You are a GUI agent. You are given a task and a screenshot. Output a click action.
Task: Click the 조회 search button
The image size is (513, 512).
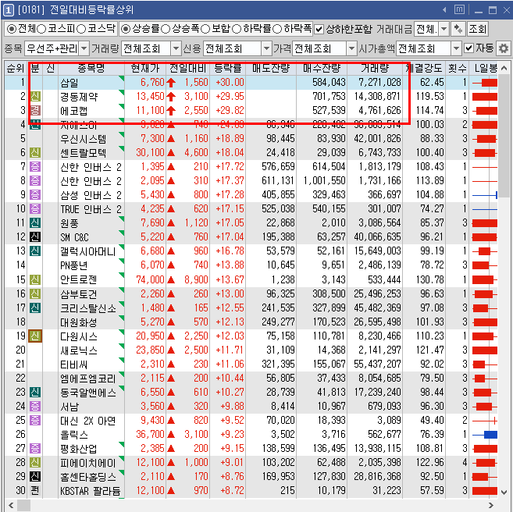coord(477,30)
